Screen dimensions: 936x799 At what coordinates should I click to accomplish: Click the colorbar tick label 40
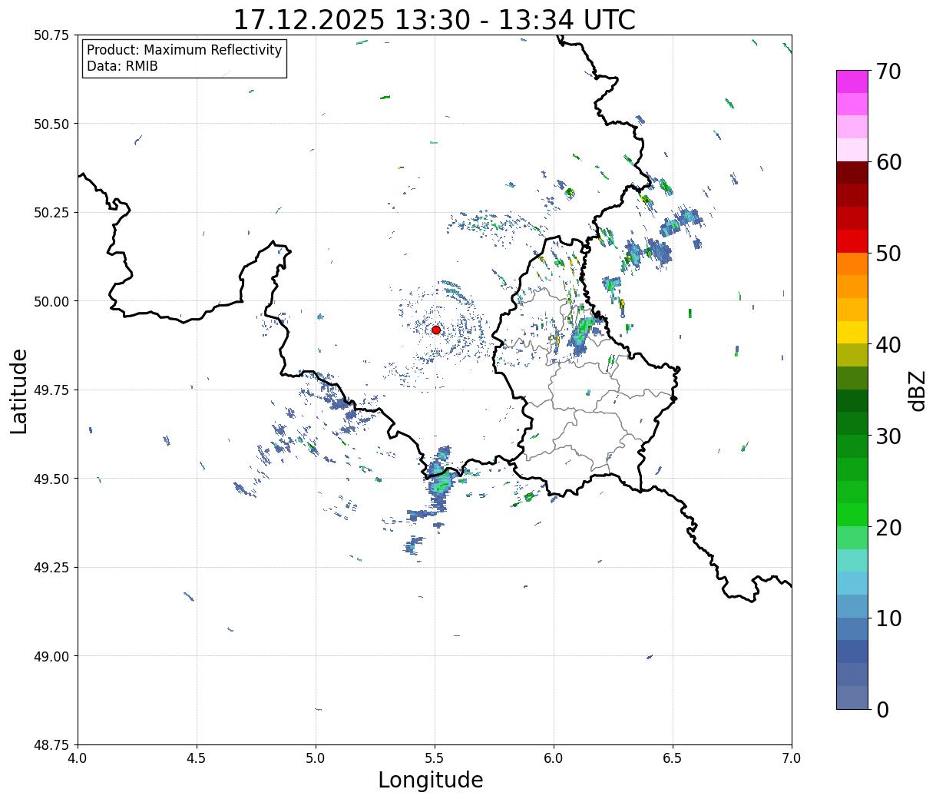click(x=888, y=345)
